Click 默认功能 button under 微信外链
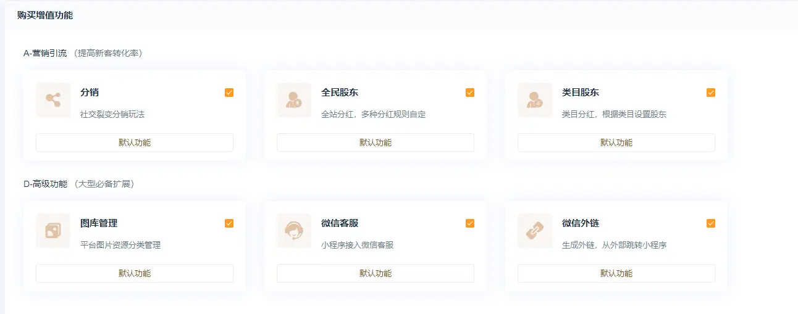798x314 pixels. click(x=616, y=273)
